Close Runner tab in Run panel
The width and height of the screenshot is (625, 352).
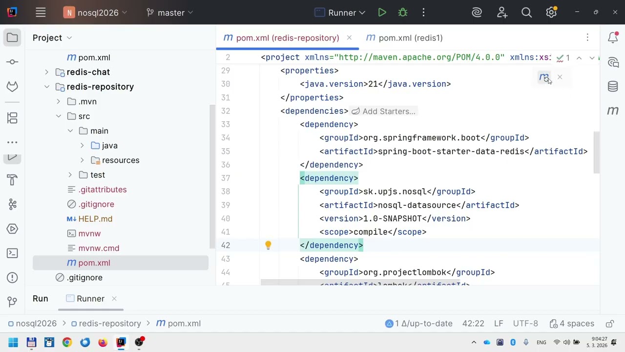point(114,299)
